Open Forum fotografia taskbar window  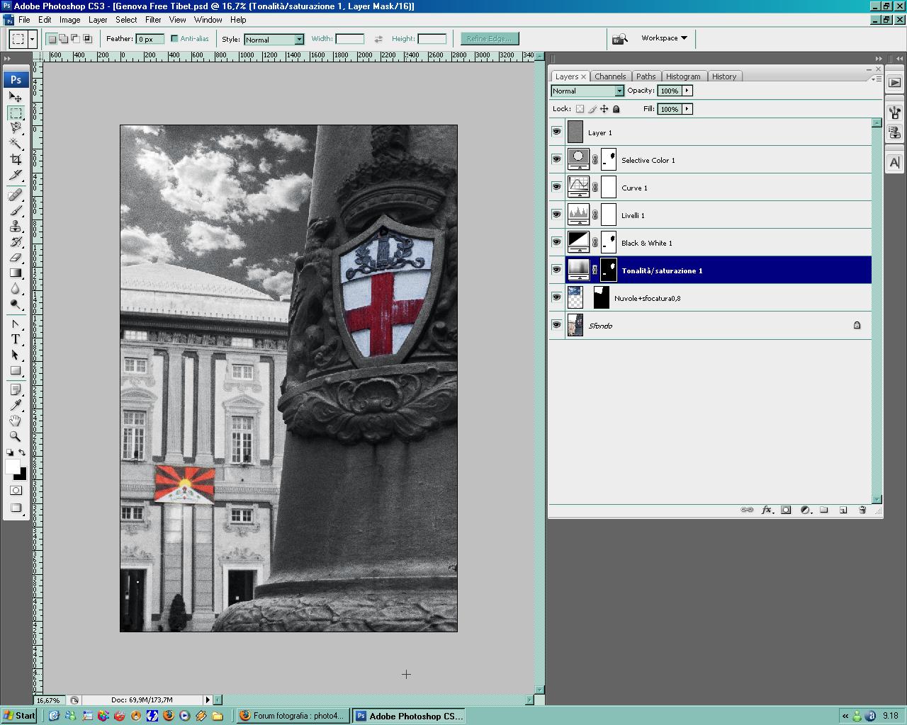(x=292, y=716)
